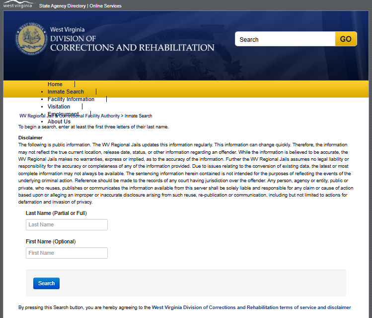Click the Disclaimer heading

tap(30, 138)
